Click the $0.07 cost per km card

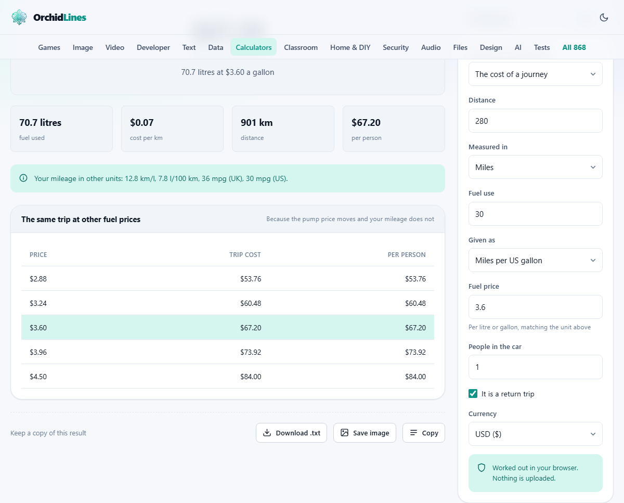[172, 129]
